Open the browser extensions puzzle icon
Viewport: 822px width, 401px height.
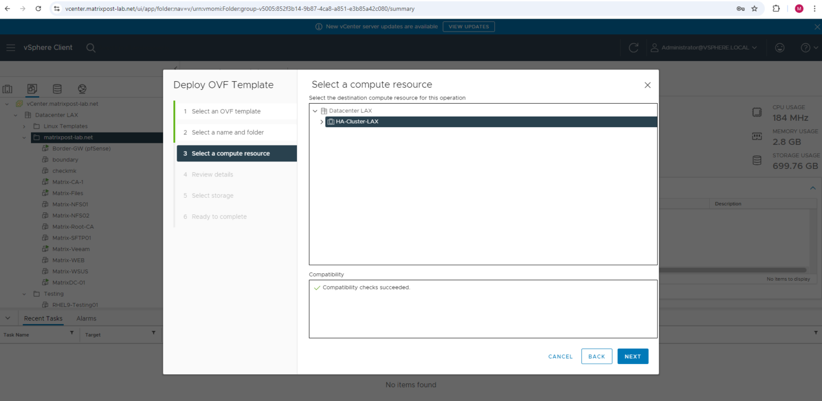[x=776, y=8]
